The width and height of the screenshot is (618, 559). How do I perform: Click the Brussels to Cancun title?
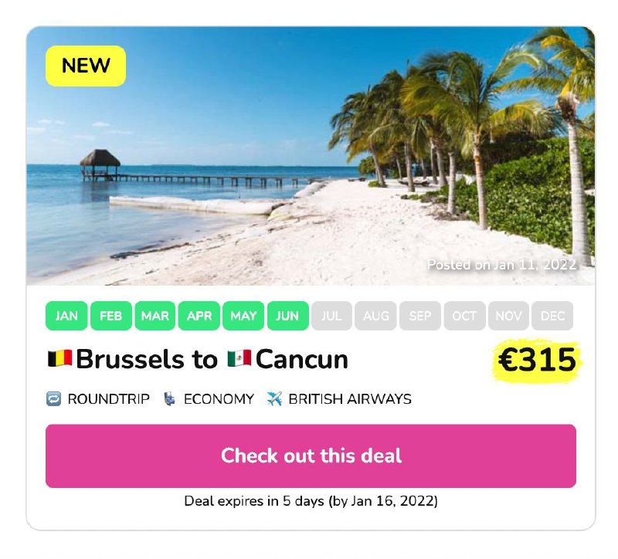point(198,359)
